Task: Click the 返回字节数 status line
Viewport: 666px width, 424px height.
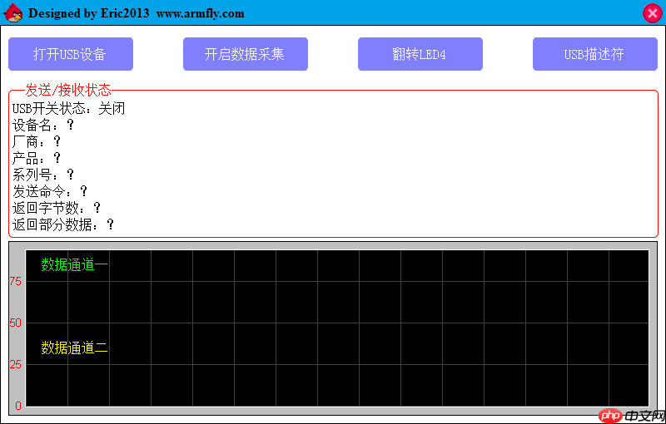Action: 57,208
